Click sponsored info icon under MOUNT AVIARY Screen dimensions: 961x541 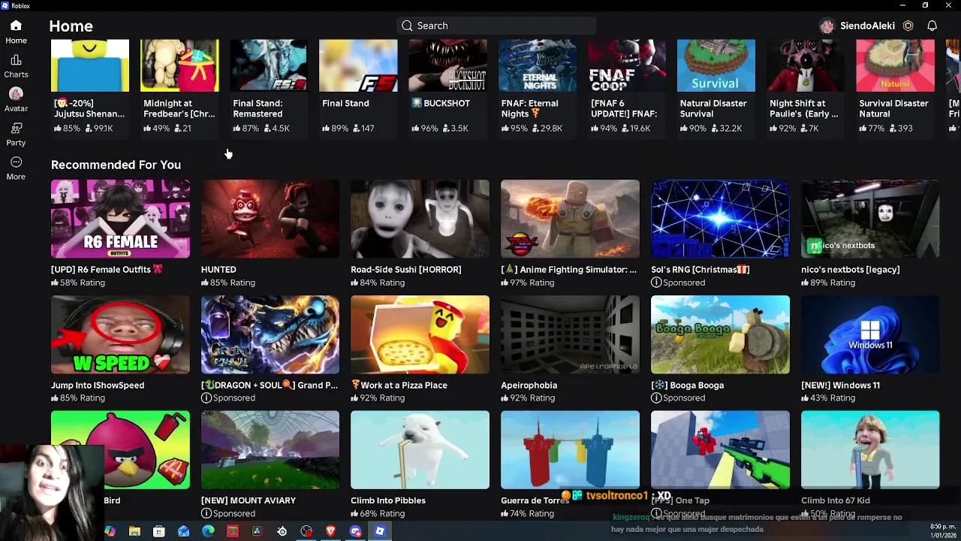click(206, 513)
